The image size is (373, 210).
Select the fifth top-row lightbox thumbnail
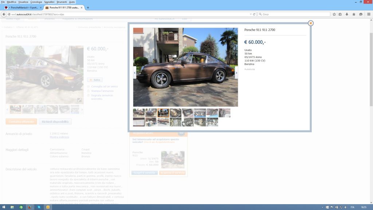pyautogui.click(x=188, y=113)
